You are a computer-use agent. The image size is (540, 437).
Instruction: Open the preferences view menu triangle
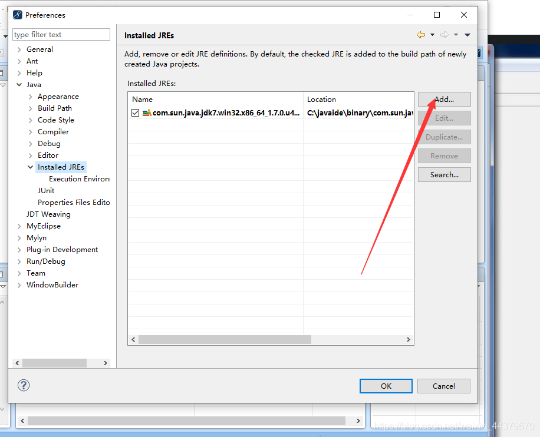[x=467, y=35]
